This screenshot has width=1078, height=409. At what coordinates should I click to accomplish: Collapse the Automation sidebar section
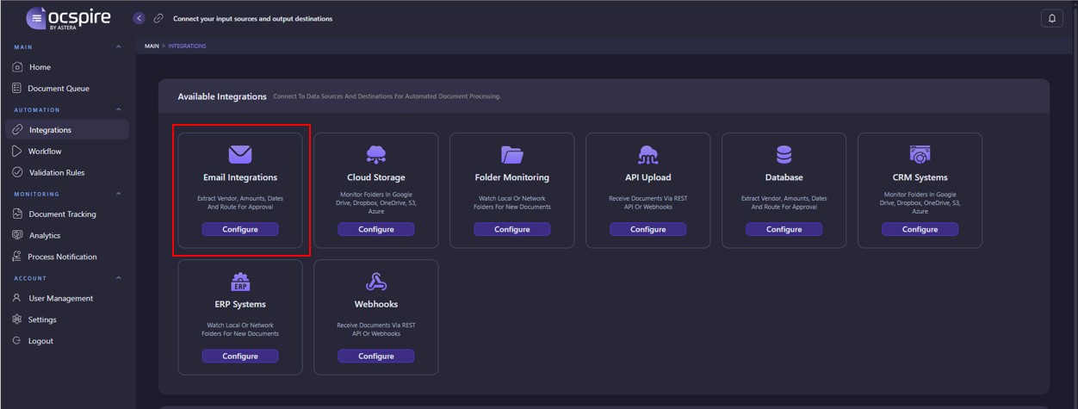coord(119,110)
